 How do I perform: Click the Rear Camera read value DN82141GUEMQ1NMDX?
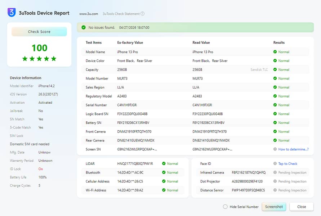(211, 140)
